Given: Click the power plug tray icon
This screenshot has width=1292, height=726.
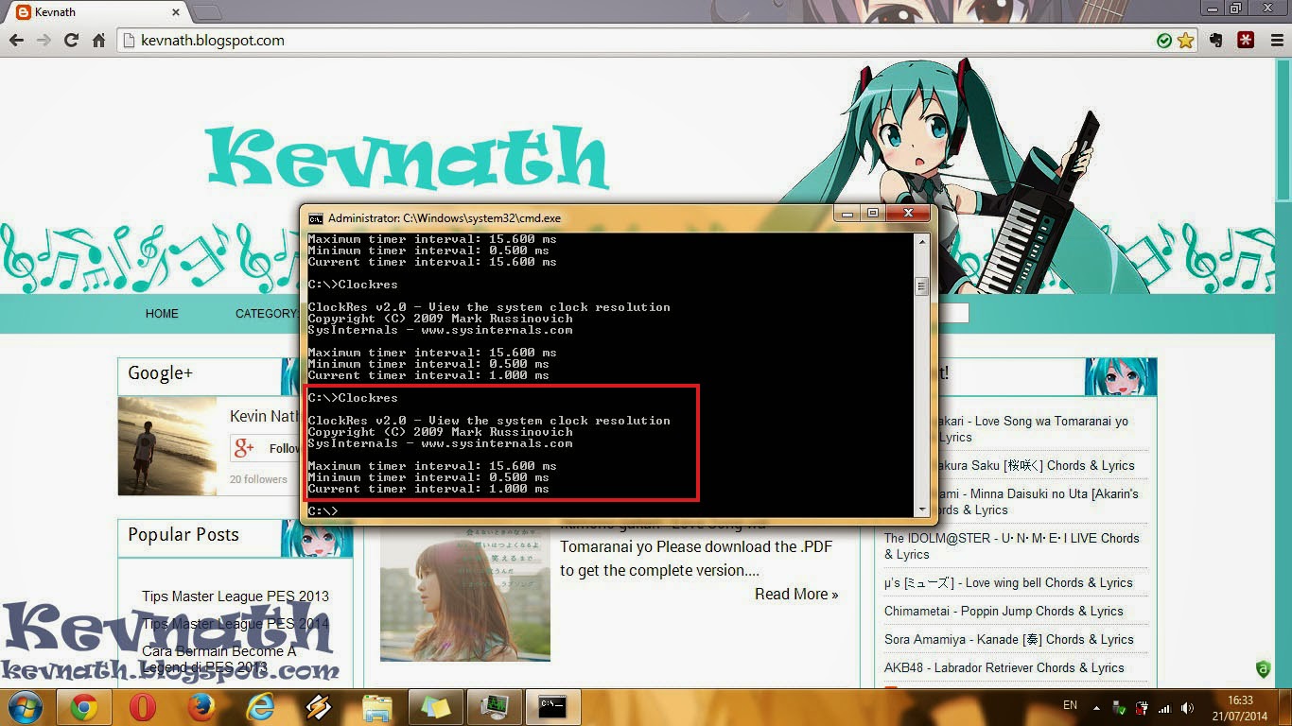Looking at the screenshot, I should point(1142,708).
